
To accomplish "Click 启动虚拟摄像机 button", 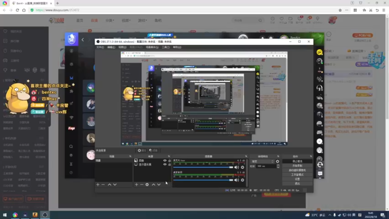I will point(297,170).
